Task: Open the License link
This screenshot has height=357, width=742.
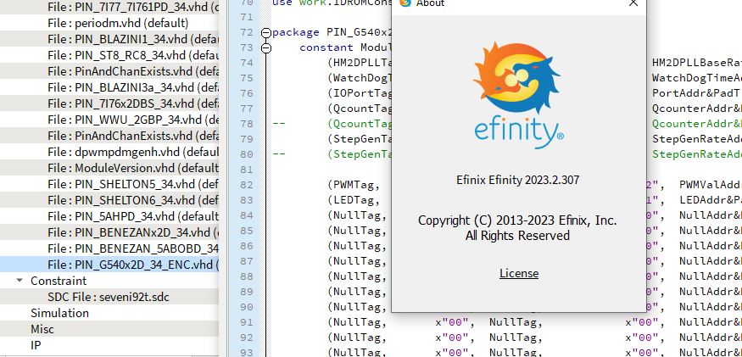Action: (518, 273)
